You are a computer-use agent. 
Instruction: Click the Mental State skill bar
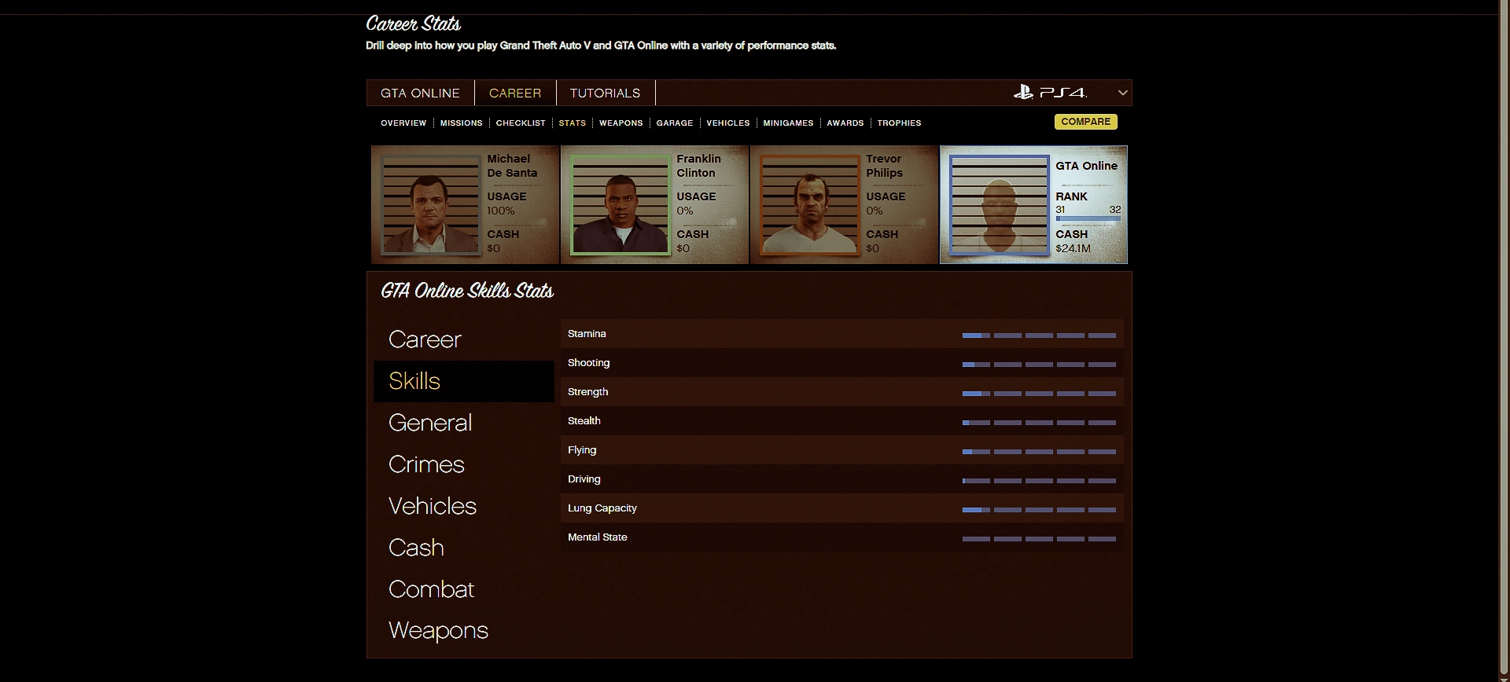click(1039, 539)
